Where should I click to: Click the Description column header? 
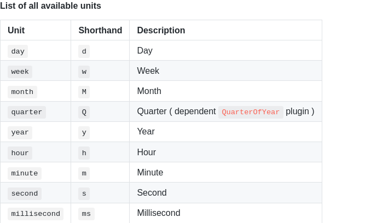tap(161, 31)
